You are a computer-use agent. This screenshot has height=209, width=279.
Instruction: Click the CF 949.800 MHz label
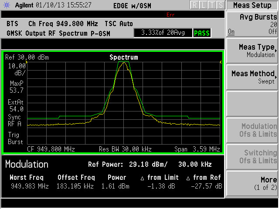pyautogui.click(x=51, y=149)
